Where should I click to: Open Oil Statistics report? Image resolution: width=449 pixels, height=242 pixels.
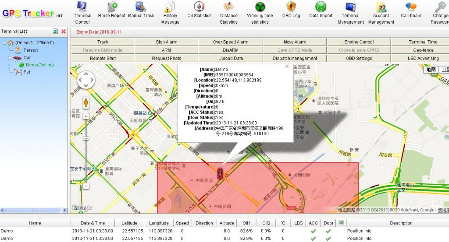pyautogui.click(x=199, y=11)
